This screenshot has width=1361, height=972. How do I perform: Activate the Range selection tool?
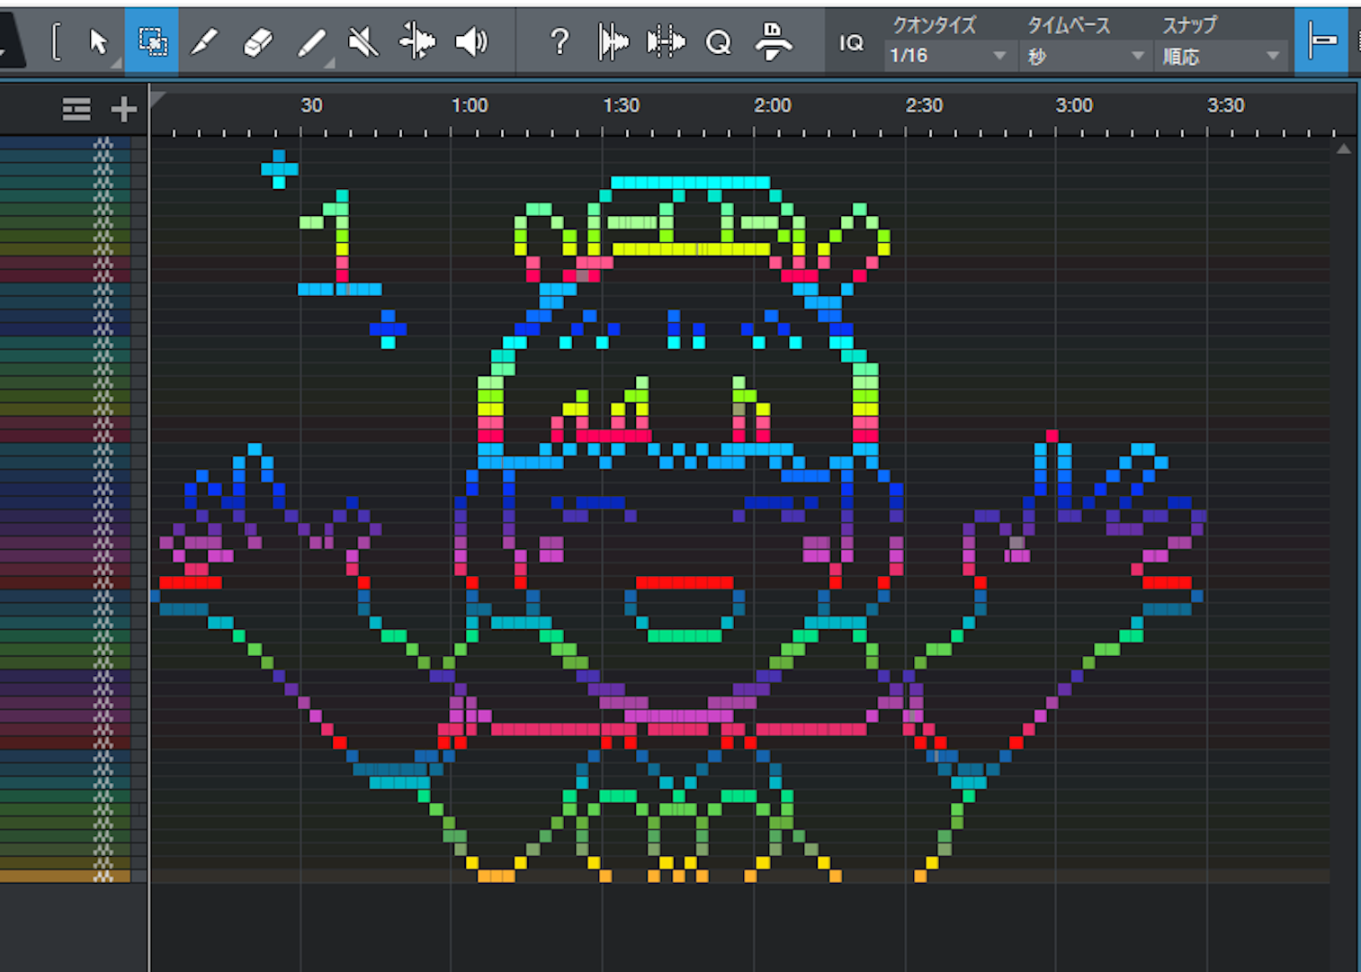[151, 41]
